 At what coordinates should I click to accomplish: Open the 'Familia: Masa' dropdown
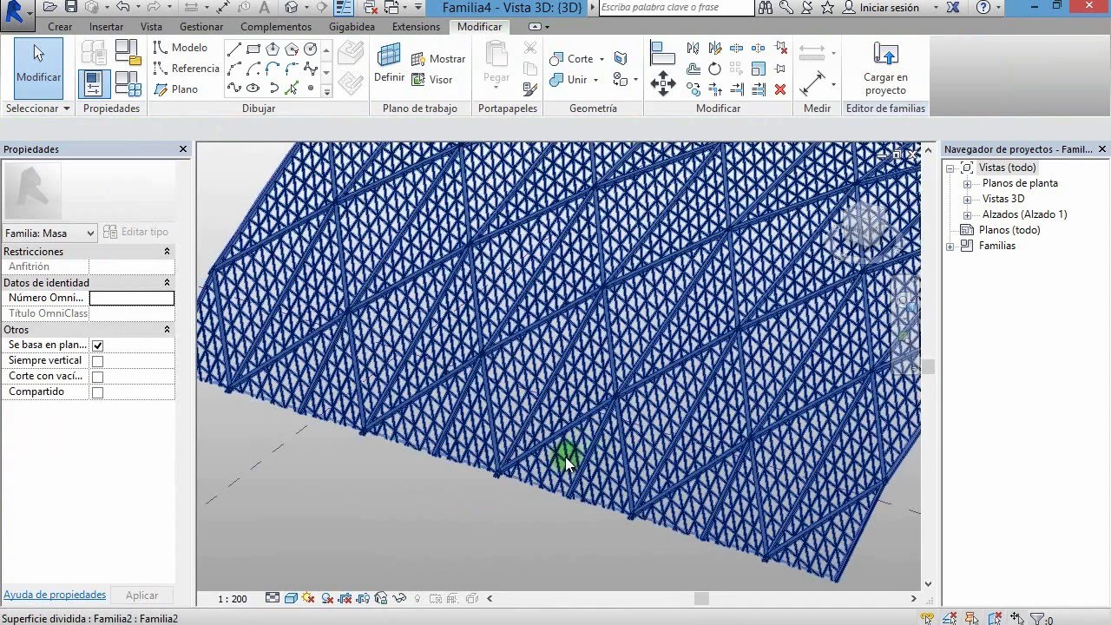click(49, 234)
